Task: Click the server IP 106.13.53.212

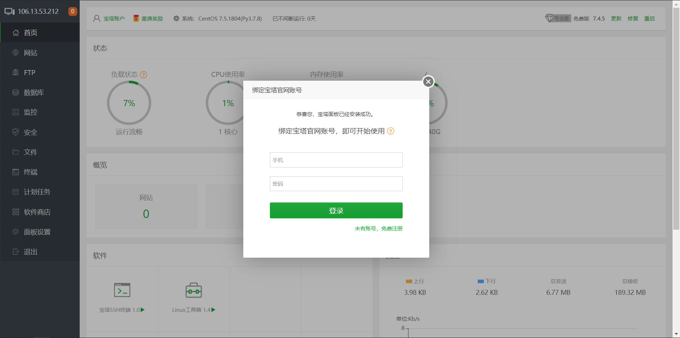Action: tap(38, 11)
